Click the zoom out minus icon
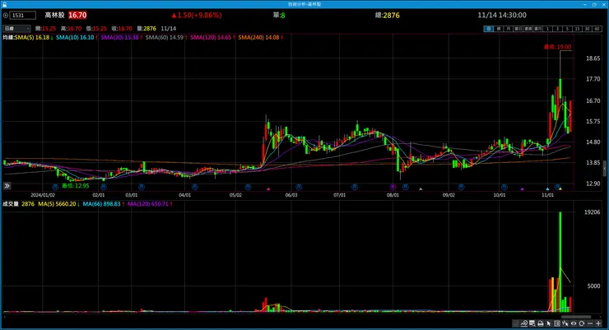The height and width of the screenshot is (330, 609). [590, 323]
